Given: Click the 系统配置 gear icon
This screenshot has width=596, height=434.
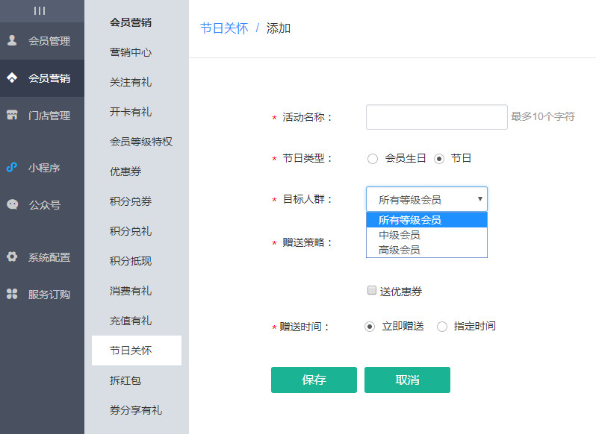Looking at the screenshot, I should tap(12, 257).
